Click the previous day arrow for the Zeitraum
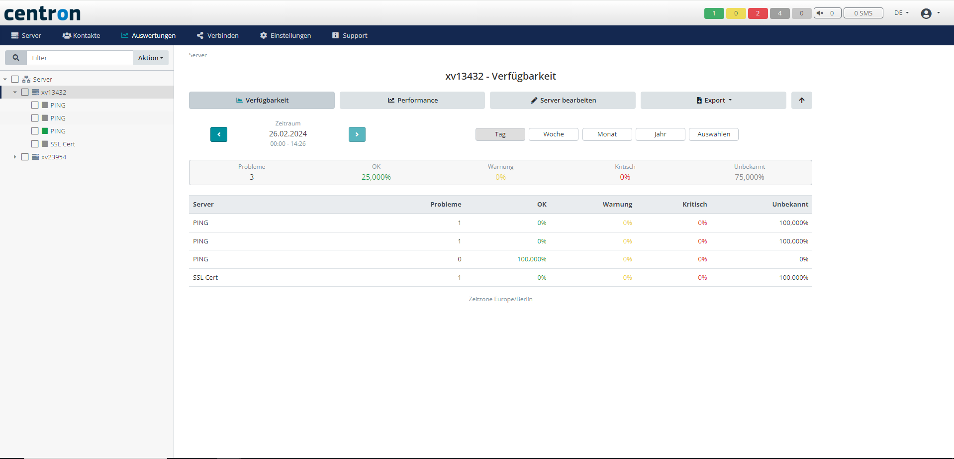This screenshot has height=459, width=954. (218, 134)
